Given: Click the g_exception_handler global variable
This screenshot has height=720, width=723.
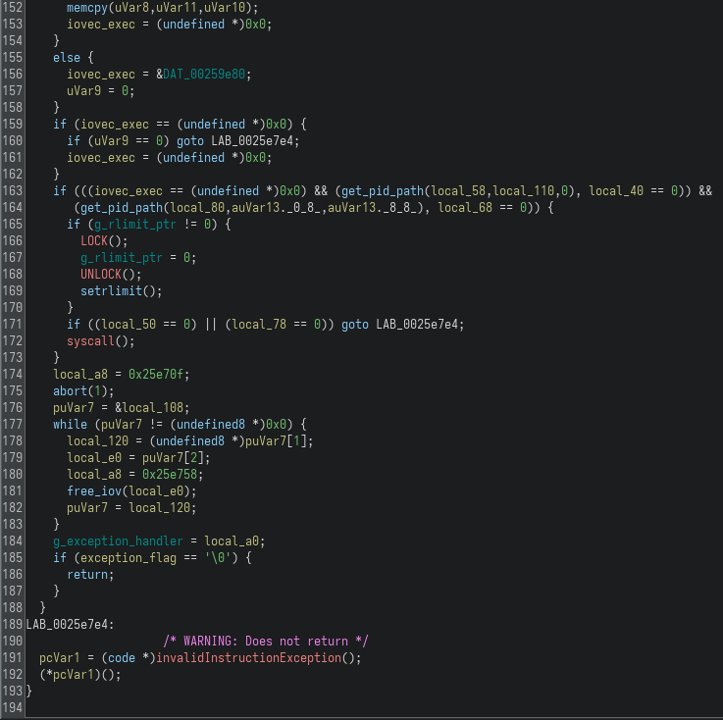Looking at the screenshot, I should pyautogui.click(x=120, y=540).
